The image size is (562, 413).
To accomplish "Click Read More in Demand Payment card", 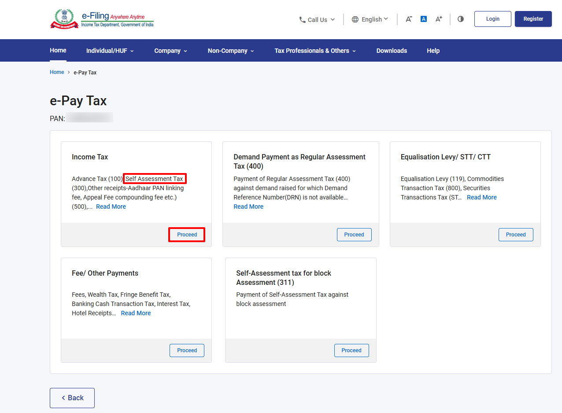I will [x=248, y=206].
